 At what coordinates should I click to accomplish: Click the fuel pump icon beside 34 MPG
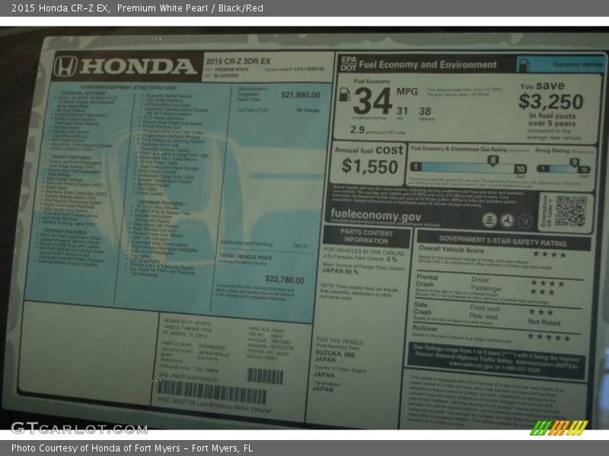[x=344, y=95]
